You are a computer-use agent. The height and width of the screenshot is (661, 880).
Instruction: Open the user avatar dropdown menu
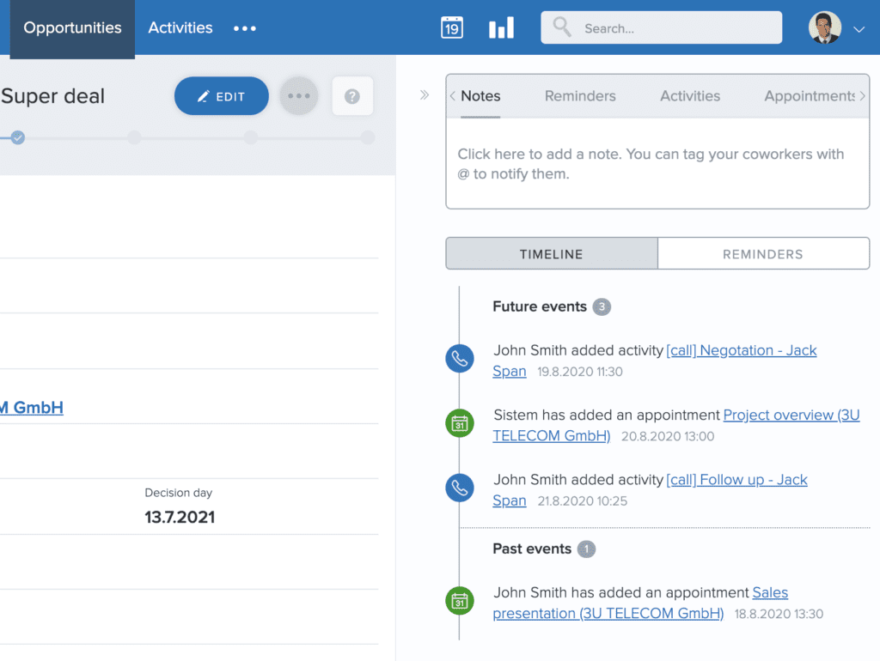pyautogui.click(x=827, y=27)
